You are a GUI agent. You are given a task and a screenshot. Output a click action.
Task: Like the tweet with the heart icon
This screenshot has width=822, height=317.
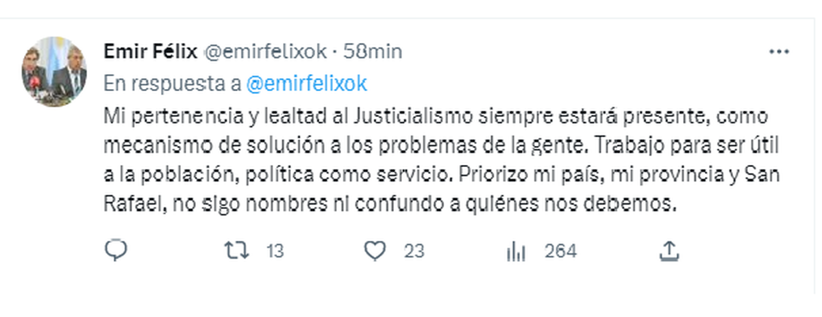tap(374, 252)
